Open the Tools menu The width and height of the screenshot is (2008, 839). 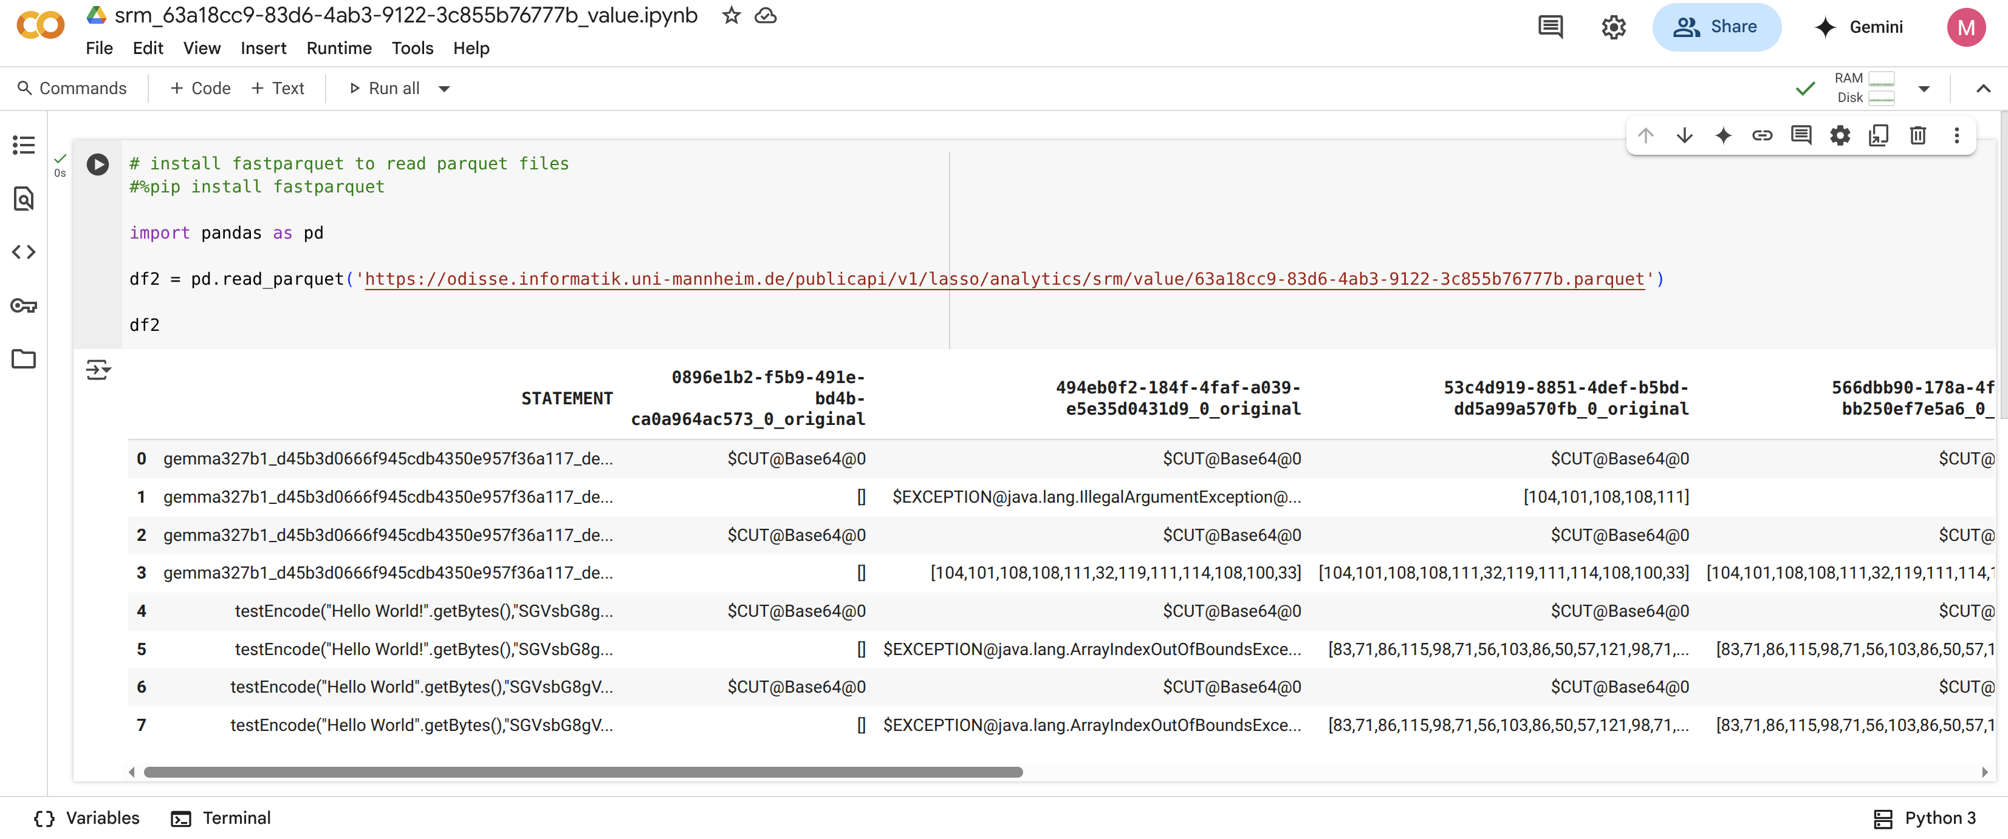pyautogui.click(x=411, y=49)
